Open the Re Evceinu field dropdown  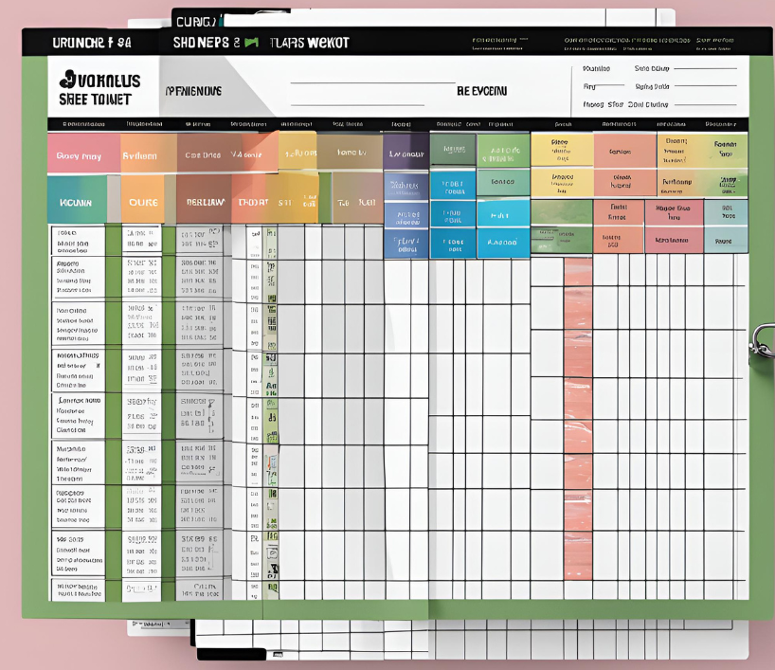point(483,91)
